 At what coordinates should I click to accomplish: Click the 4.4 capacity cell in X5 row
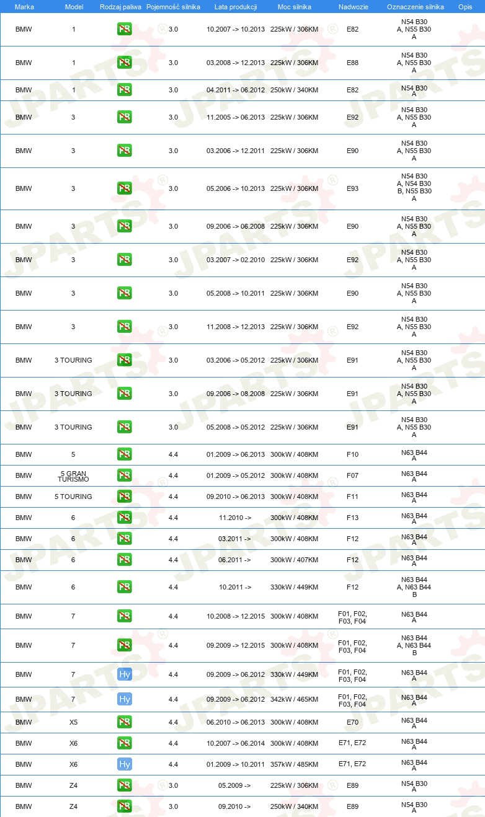click(173, 722)
